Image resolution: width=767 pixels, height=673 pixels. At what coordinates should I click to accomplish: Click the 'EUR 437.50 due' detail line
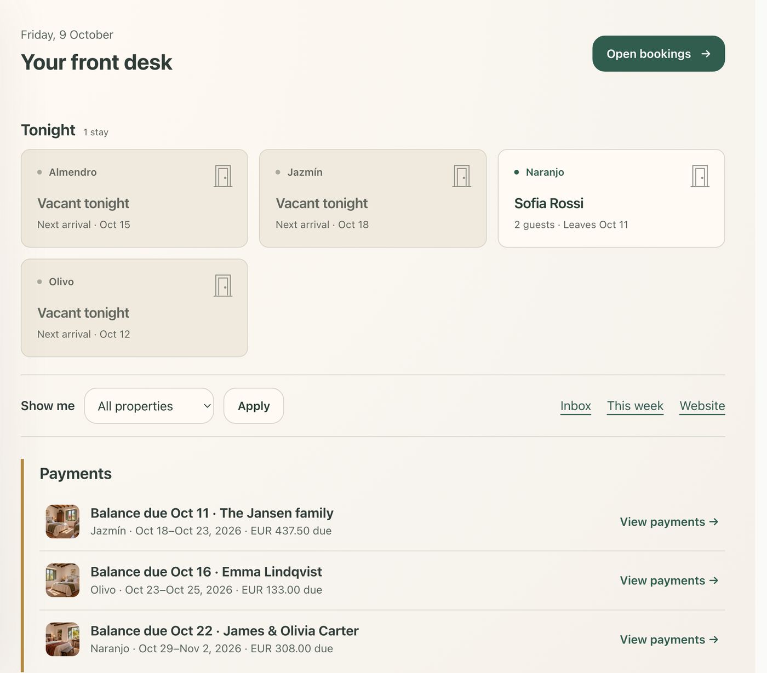tap(211, 531)
